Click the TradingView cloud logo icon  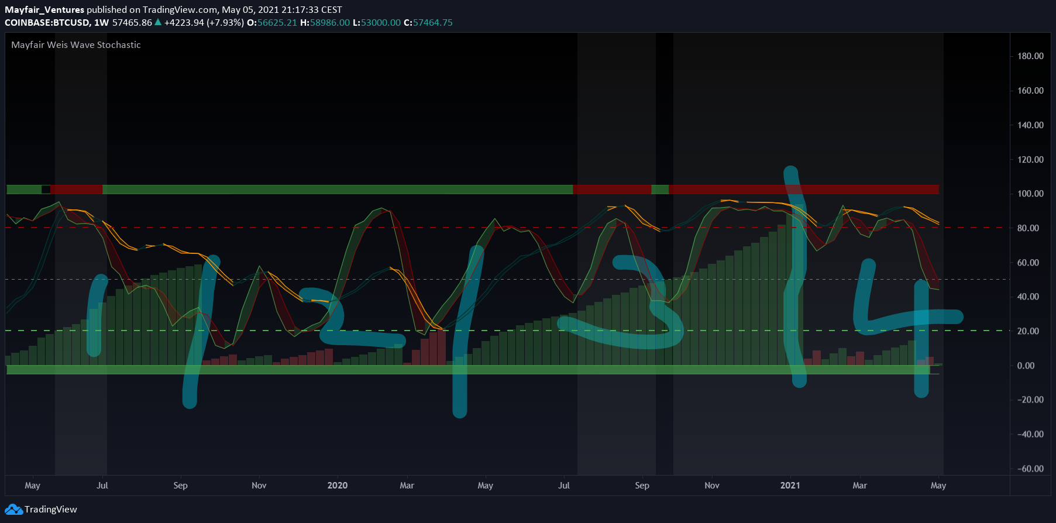tap(13, 510)
